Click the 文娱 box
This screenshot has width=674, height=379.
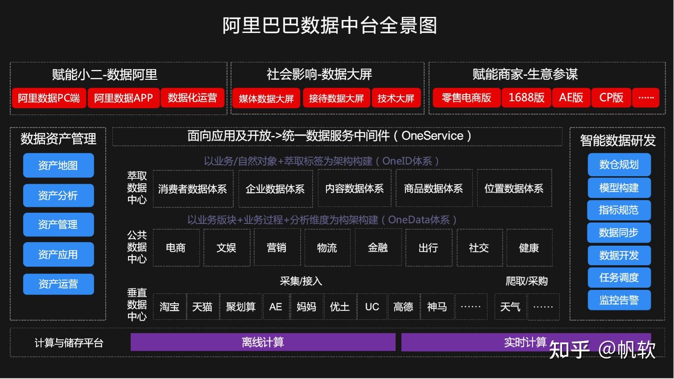tap(227, 248)
